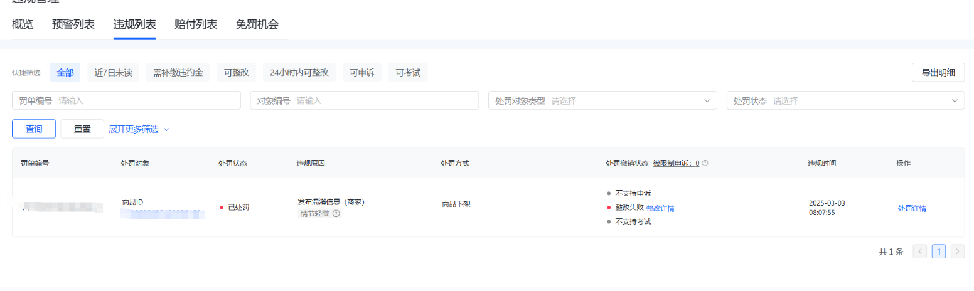Click the help icon next to 被限制申诉
The image size is (974, 291).
(x=705, y=163)
